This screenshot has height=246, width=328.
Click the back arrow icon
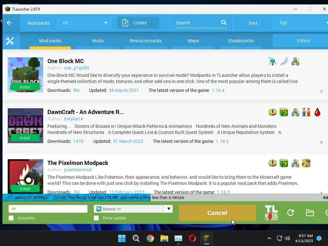(9, 23)
